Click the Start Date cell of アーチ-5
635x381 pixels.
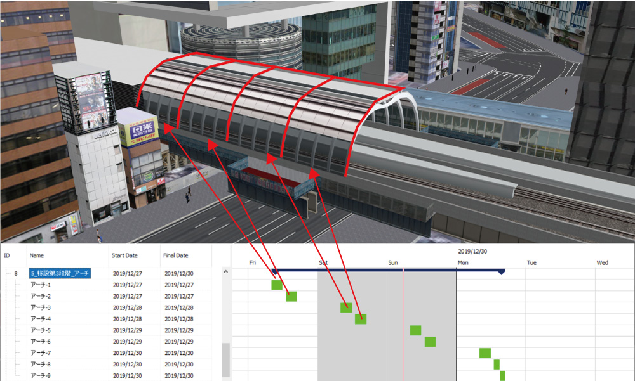tap(128, 330)
